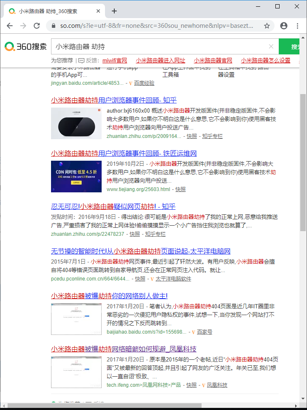
Task: View site security lock info
Action: 54,26
